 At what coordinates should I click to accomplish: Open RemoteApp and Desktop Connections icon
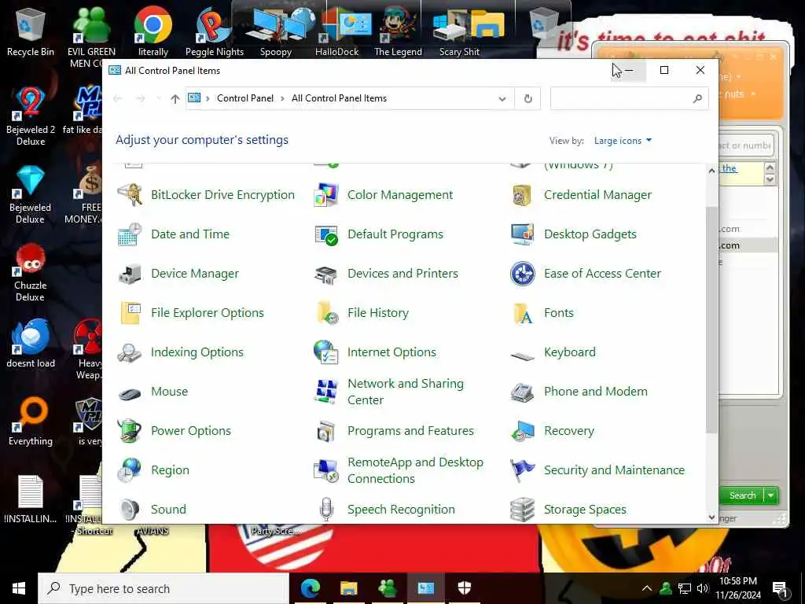tap(326, 470)
